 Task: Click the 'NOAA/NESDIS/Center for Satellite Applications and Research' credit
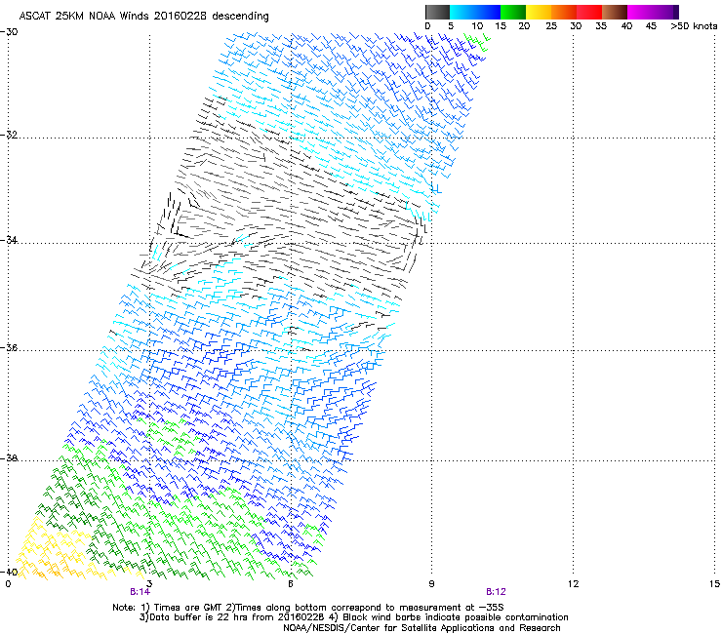[x=421, y=628]
